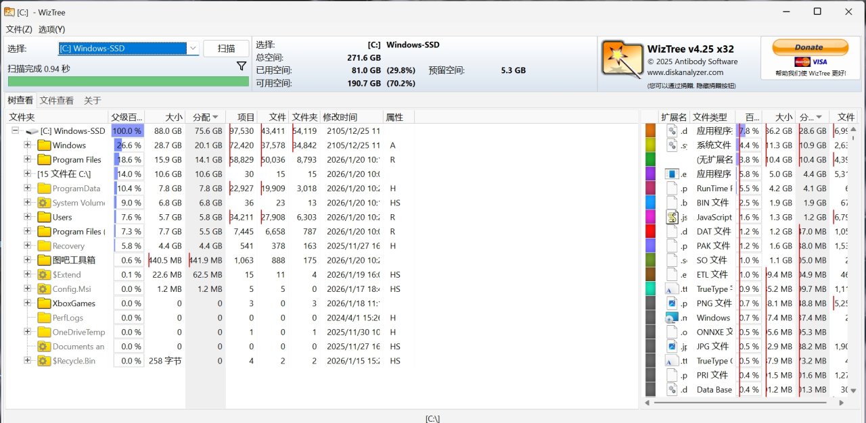Open the www.diskanalyzer.com link
This screenshot has width=866, height=423.
(685, 72)
